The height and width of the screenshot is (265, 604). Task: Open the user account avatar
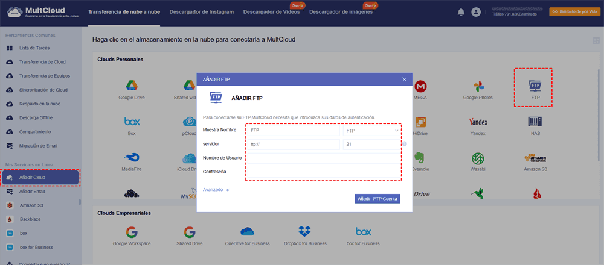[476, 12]
